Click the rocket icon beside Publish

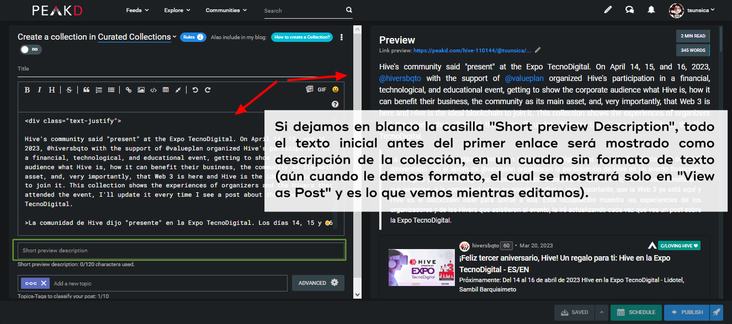[x=716, y=312]
